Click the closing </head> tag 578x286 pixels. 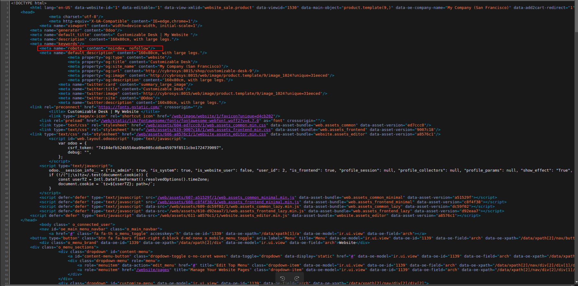click(29, 220)
